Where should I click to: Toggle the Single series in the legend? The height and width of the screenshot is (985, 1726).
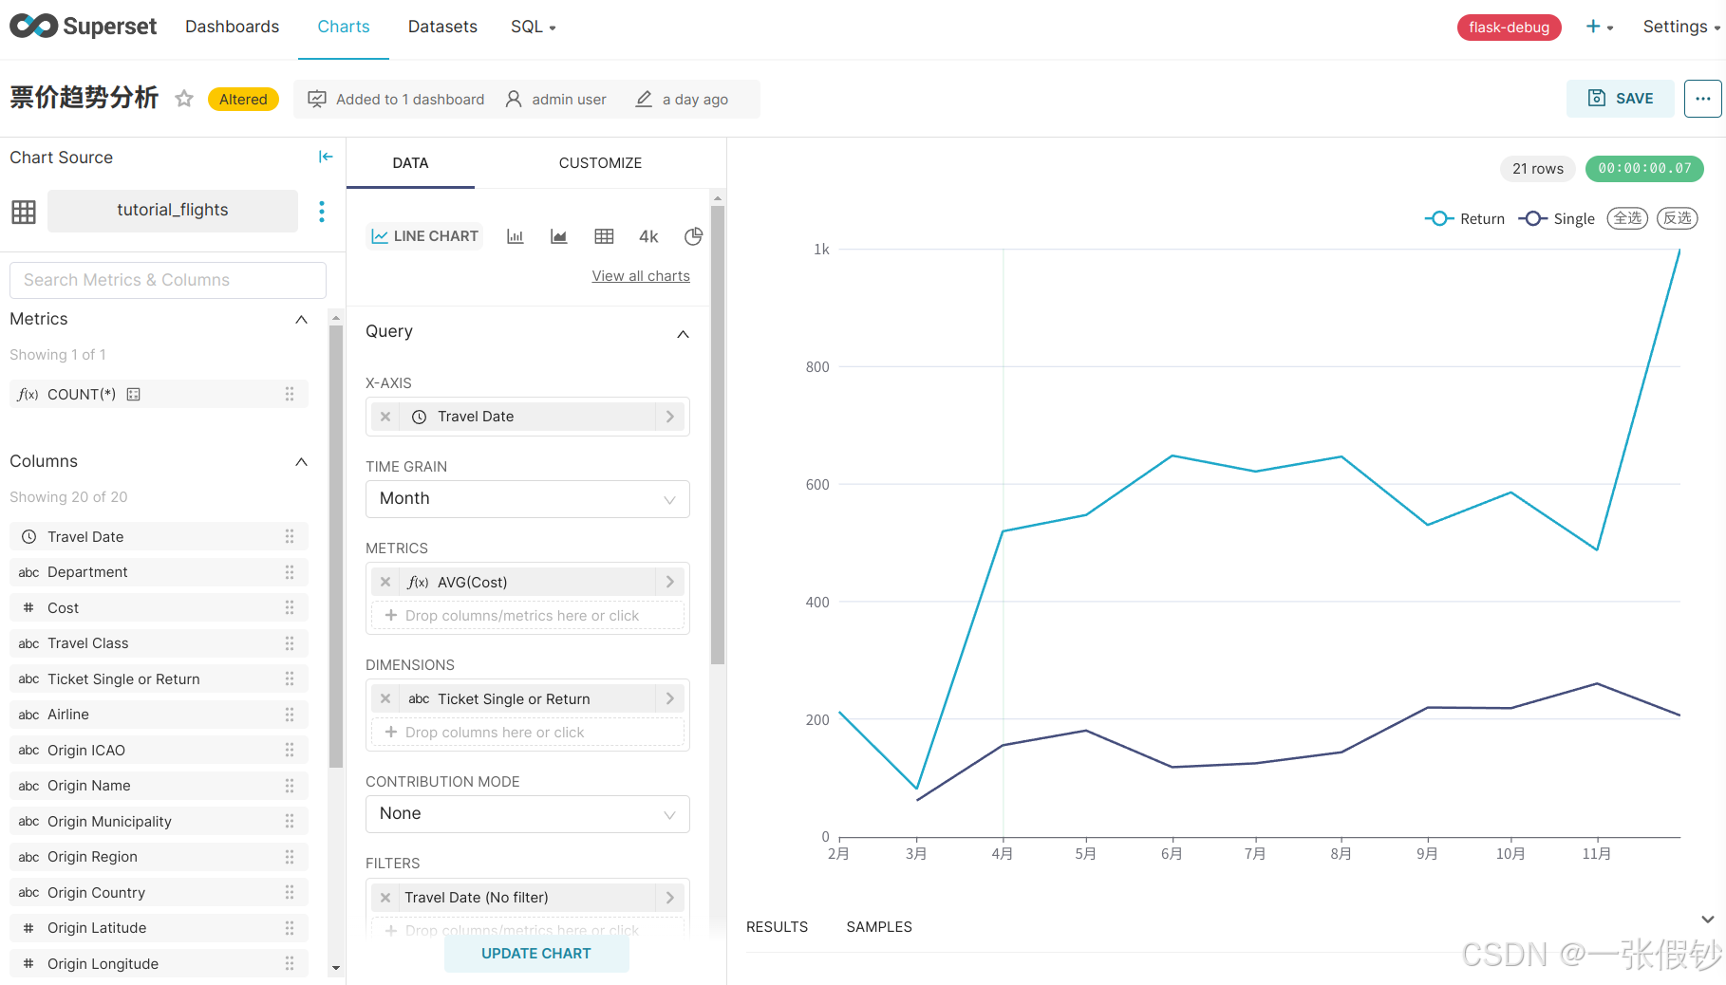click(x=1557, y=219)
